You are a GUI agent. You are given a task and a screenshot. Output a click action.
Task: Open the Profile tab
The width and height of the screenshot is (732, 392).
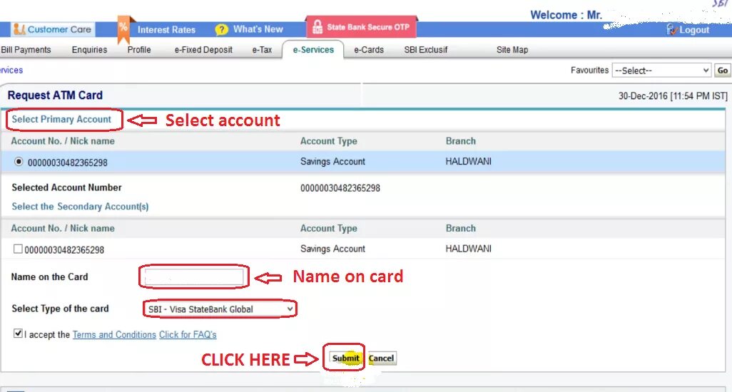coord(139,50)
